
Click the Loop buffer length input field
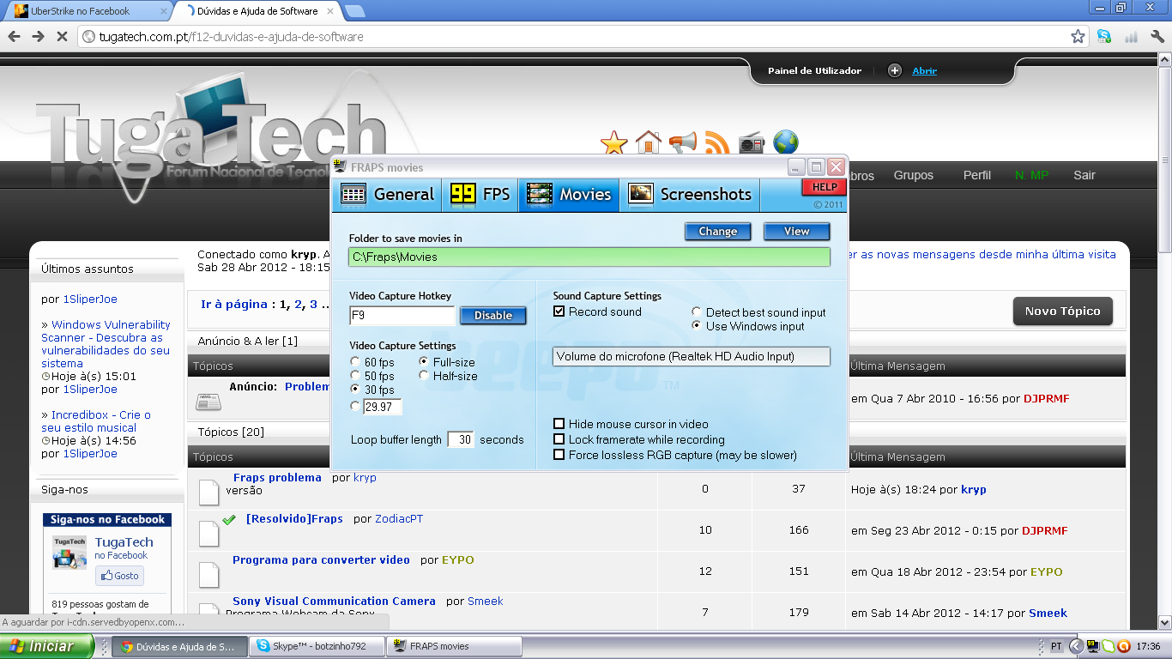click(460, 438)
